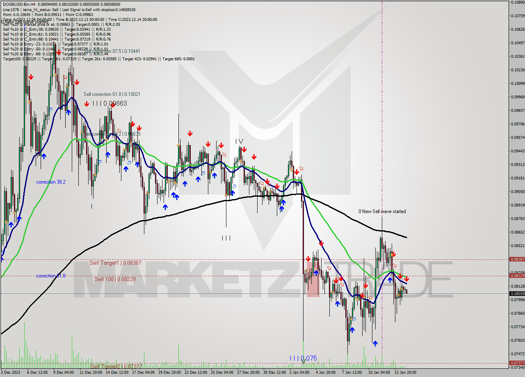The height and width of the screenshot is (377, 525).
Task: Click the current price tag 0.08058
Action: pyautogui.click(x=517, y=293)
